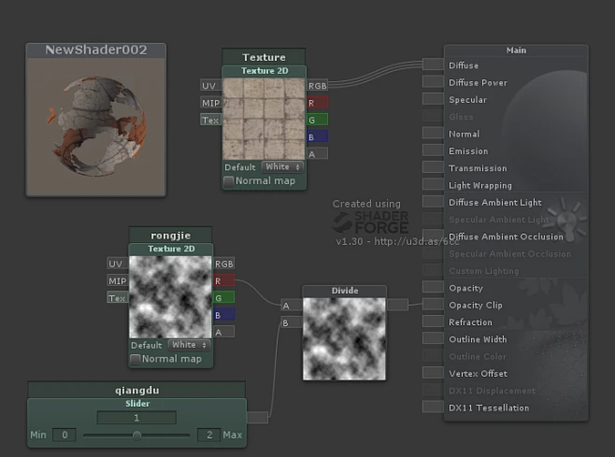Toggle the Normal map checkbox on the rongjie node
This screenshot has height=457, width=615.
136,358
